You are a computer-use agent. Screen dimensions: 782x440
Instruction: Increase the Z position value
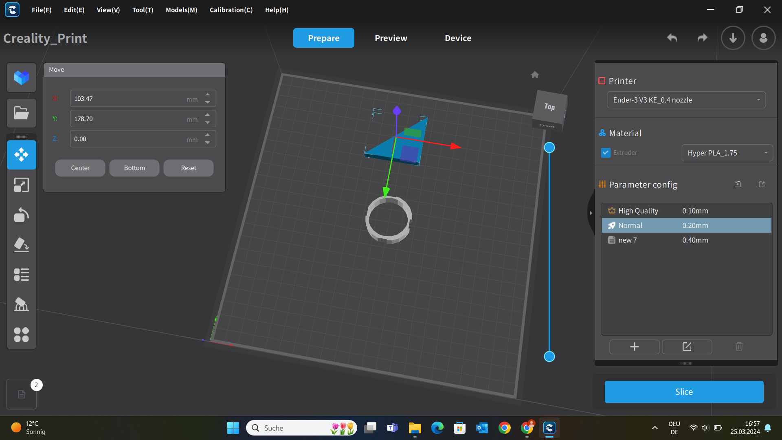[208, 135]
